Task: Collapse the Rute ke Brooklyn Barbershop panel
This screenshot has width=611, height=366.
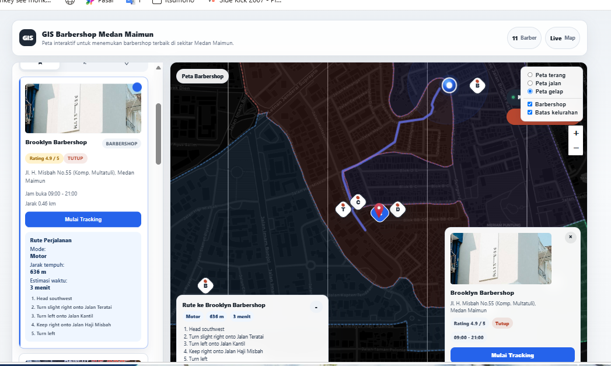Action: 316,308
